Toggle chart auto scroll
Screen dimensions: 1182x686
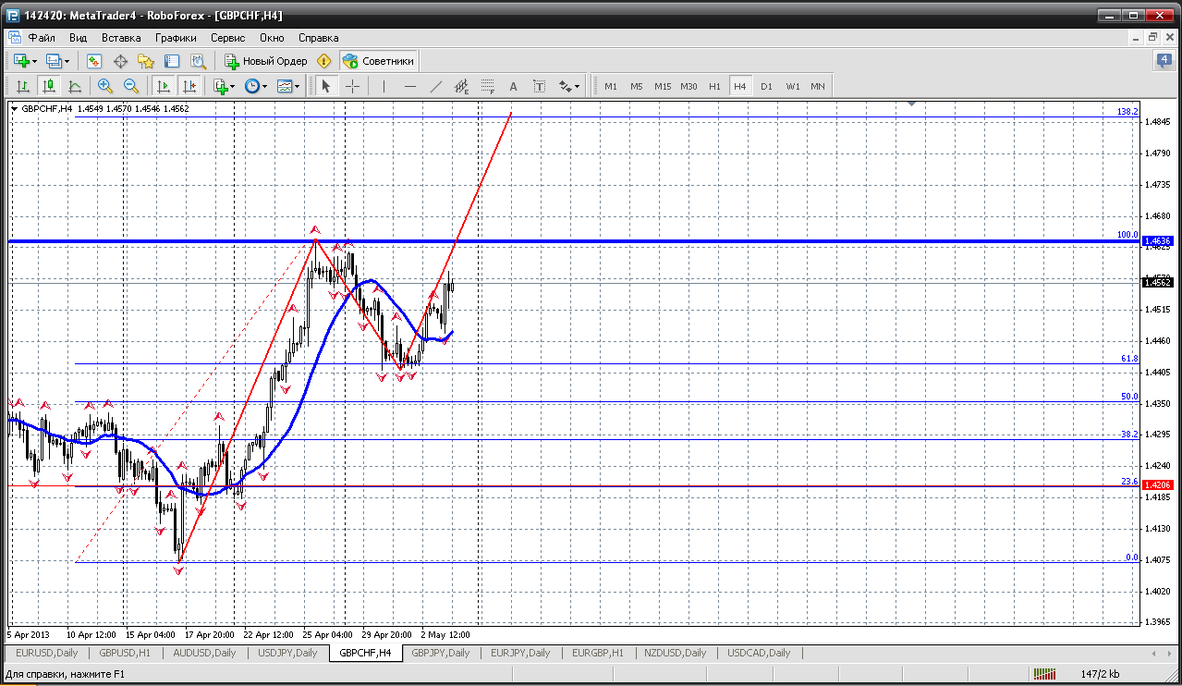(164, 86)
